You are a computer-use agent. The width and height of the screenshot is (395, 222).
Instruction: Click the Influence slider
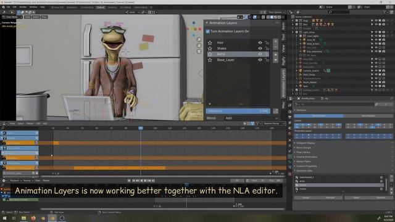pyautogui.click(x=238, y=111)
